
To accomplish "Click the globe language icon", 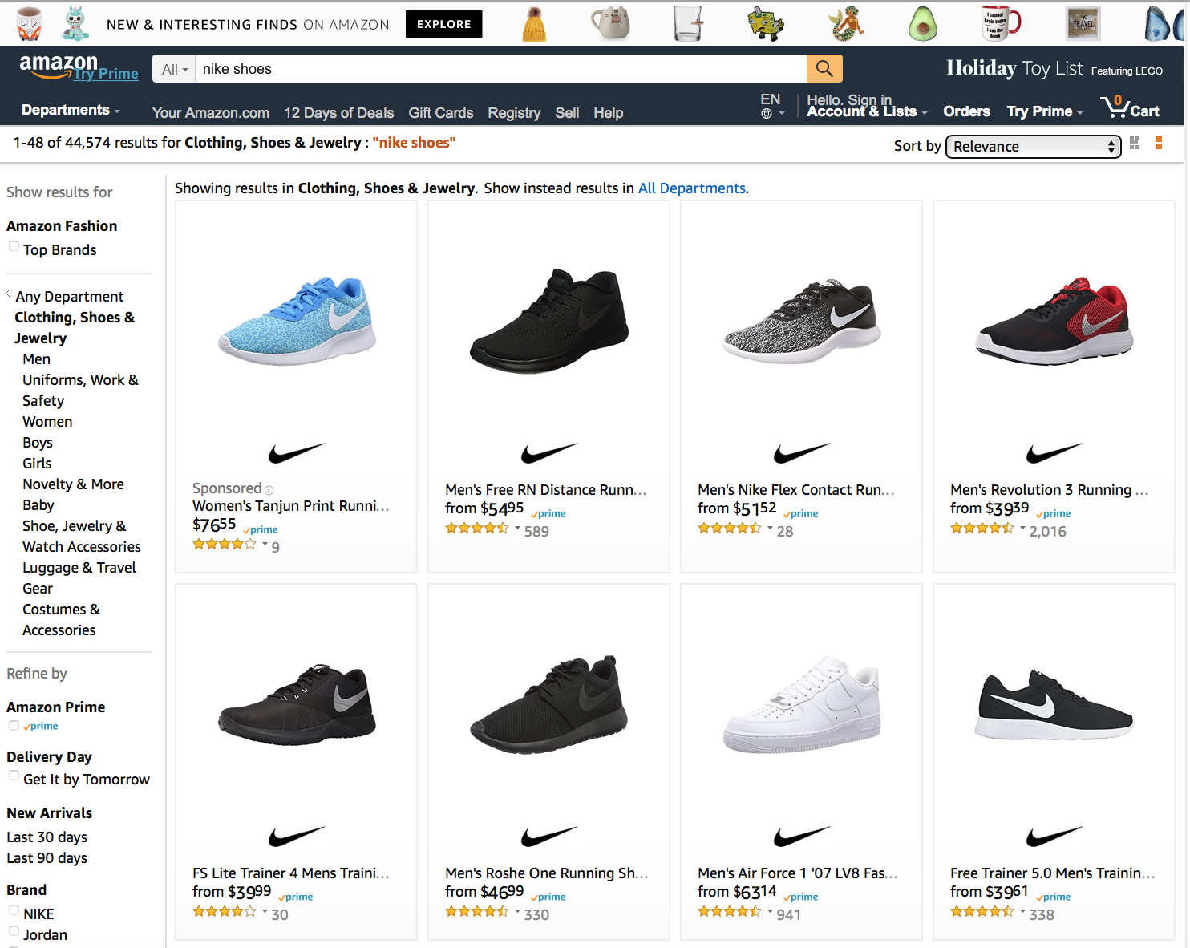I will [x=767, y=114].
